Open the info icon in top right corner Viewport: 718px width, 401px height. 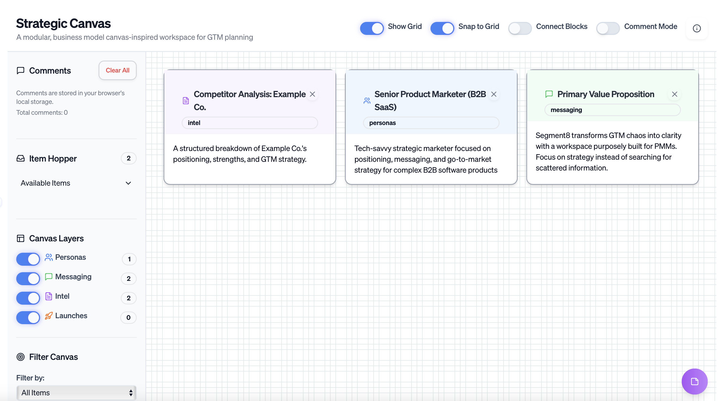click(697, 28)
